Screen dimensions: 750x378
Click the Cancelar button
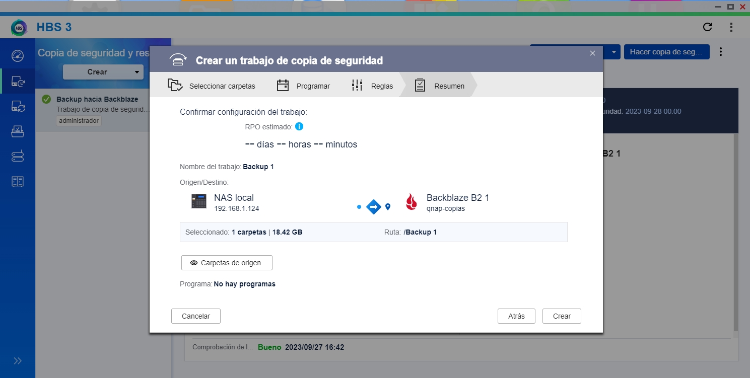click(196, 316)
